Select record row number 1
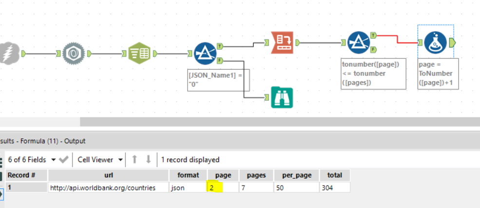Viewport: 480px width, 208px height. pyautogui.click(x=26, y=188)
